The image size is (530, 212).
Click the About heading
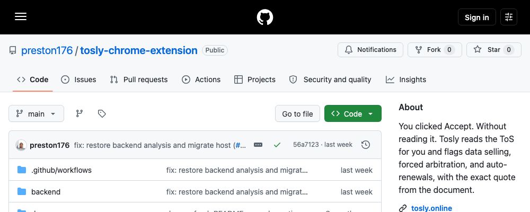pyautogui.click(x=411, y=107)
